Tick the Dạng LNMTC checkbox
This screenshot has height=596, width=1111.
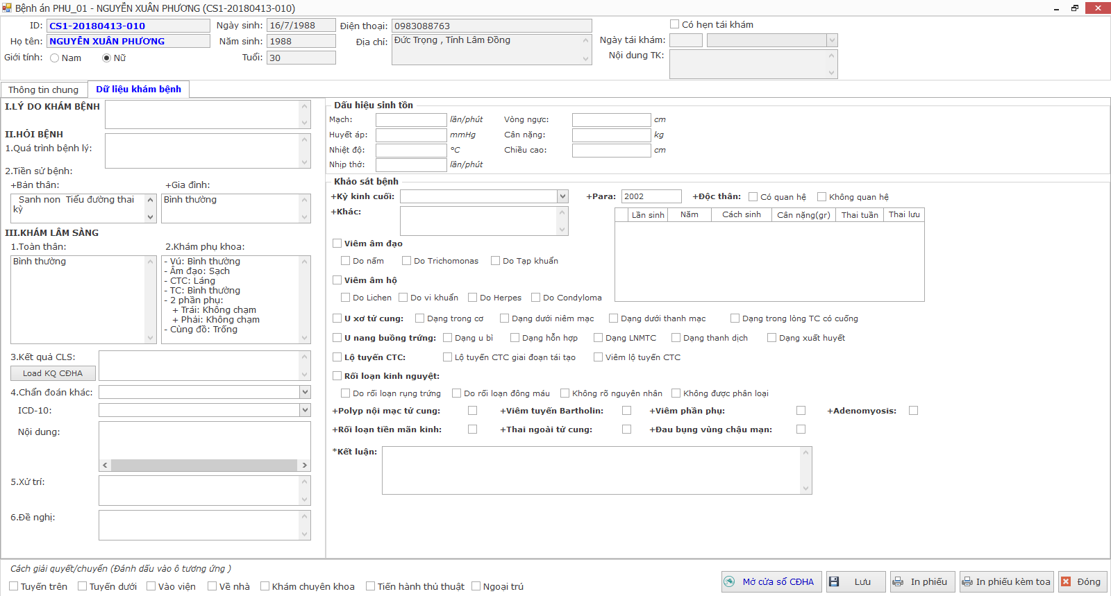pyautogui.click(x=598, y=337)
